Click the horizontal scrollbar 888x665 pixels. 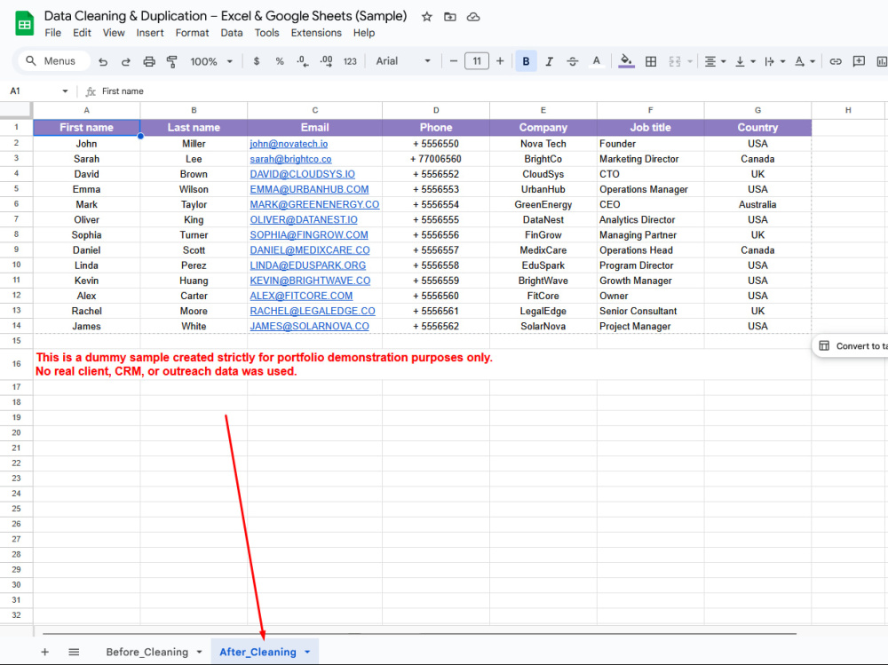419,633
